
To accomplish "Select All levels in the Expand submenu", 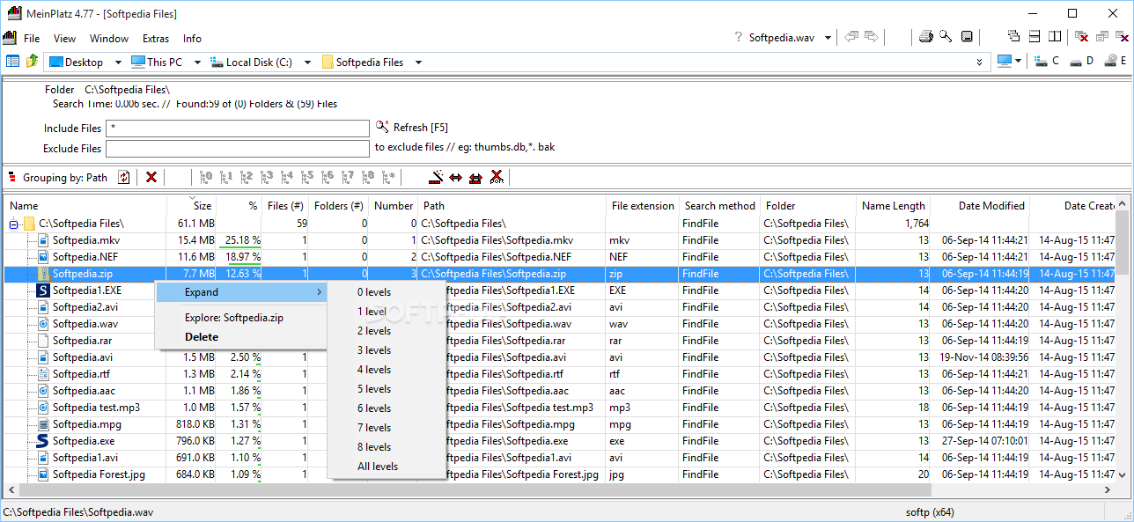I will coord(387,467).
